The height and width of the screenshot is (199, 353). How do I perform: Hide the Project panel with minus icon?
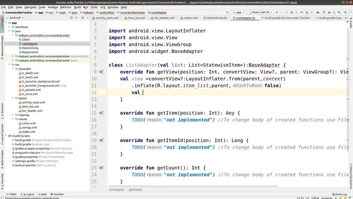pyautogui.click(x=88, y=18)
